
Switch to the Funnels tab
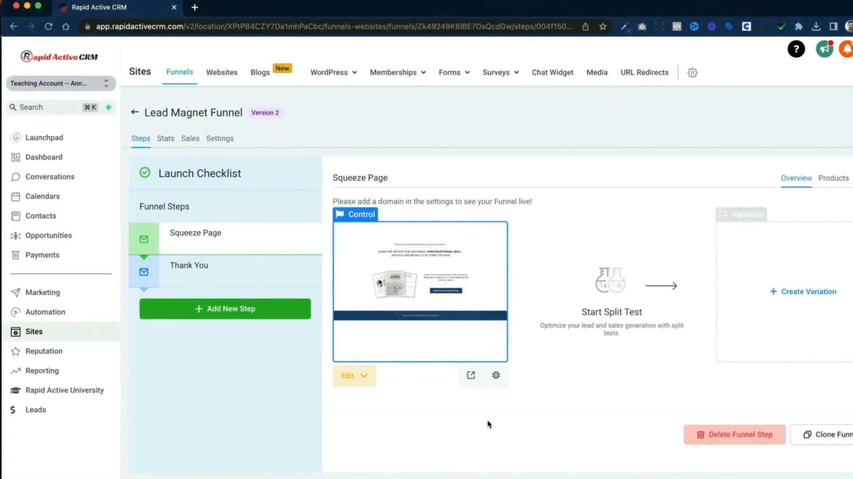pyautogui.click(x=179, y=72)
